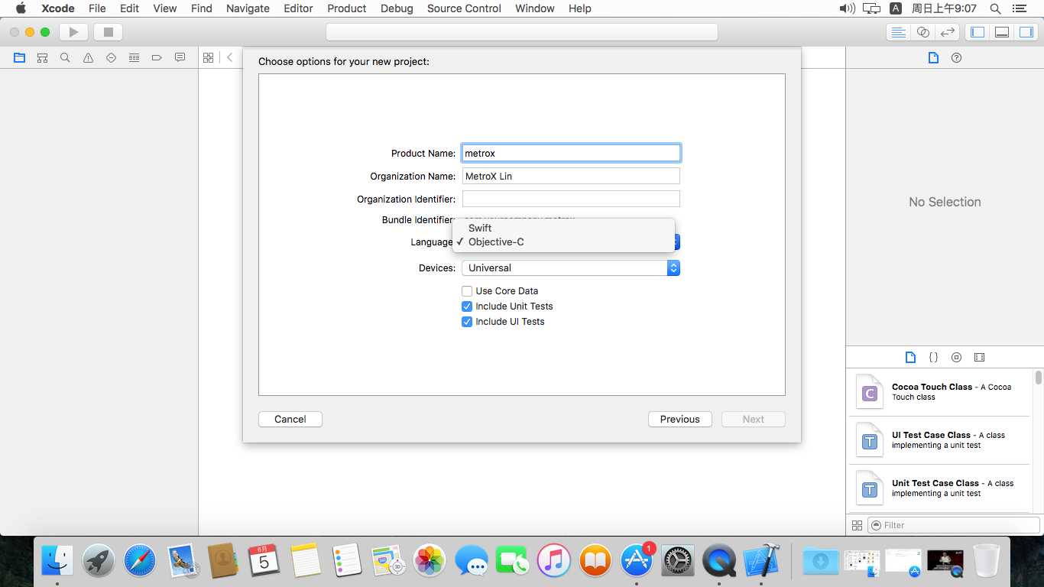Image resolution: width=1044 pixels, height=587 pixels.
Task: Click the Cancel button
Action: coord(290,419)
